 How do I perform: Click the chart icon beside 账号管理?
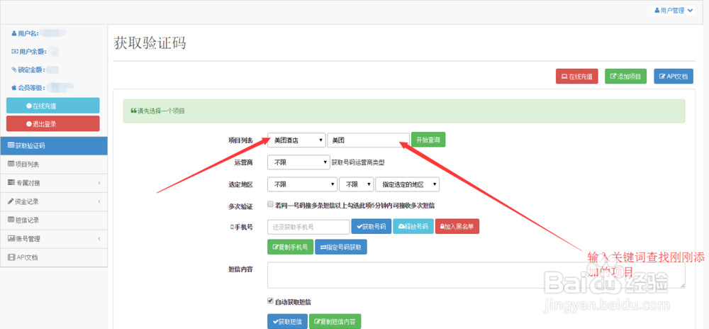click(x=11, y=239)
